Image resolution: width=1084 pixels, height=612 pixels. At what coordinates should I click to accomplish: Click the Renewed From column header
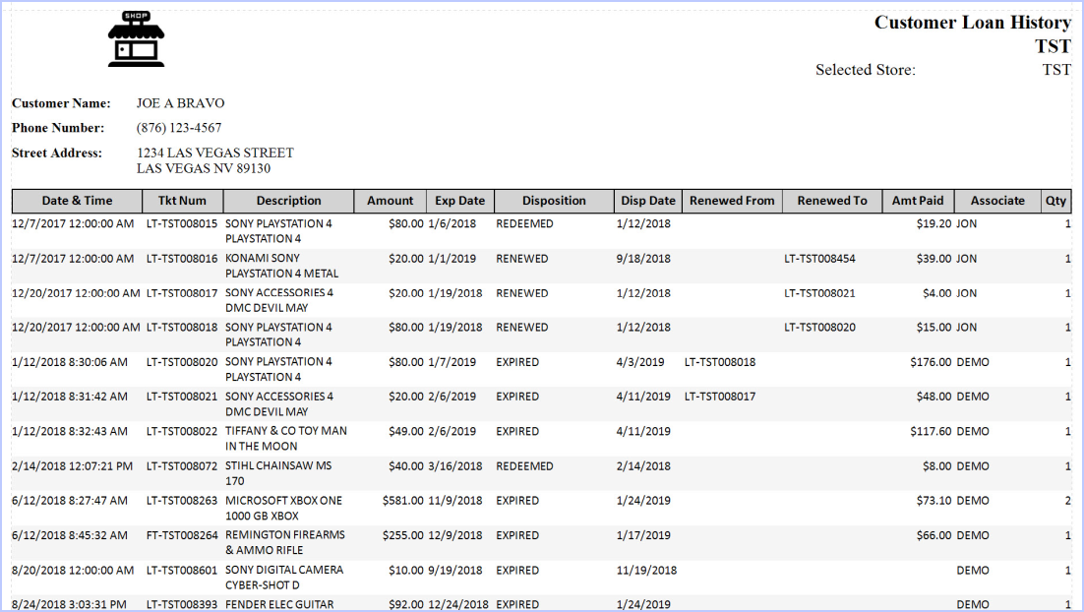pyautogui.click(x=732, y=201)
